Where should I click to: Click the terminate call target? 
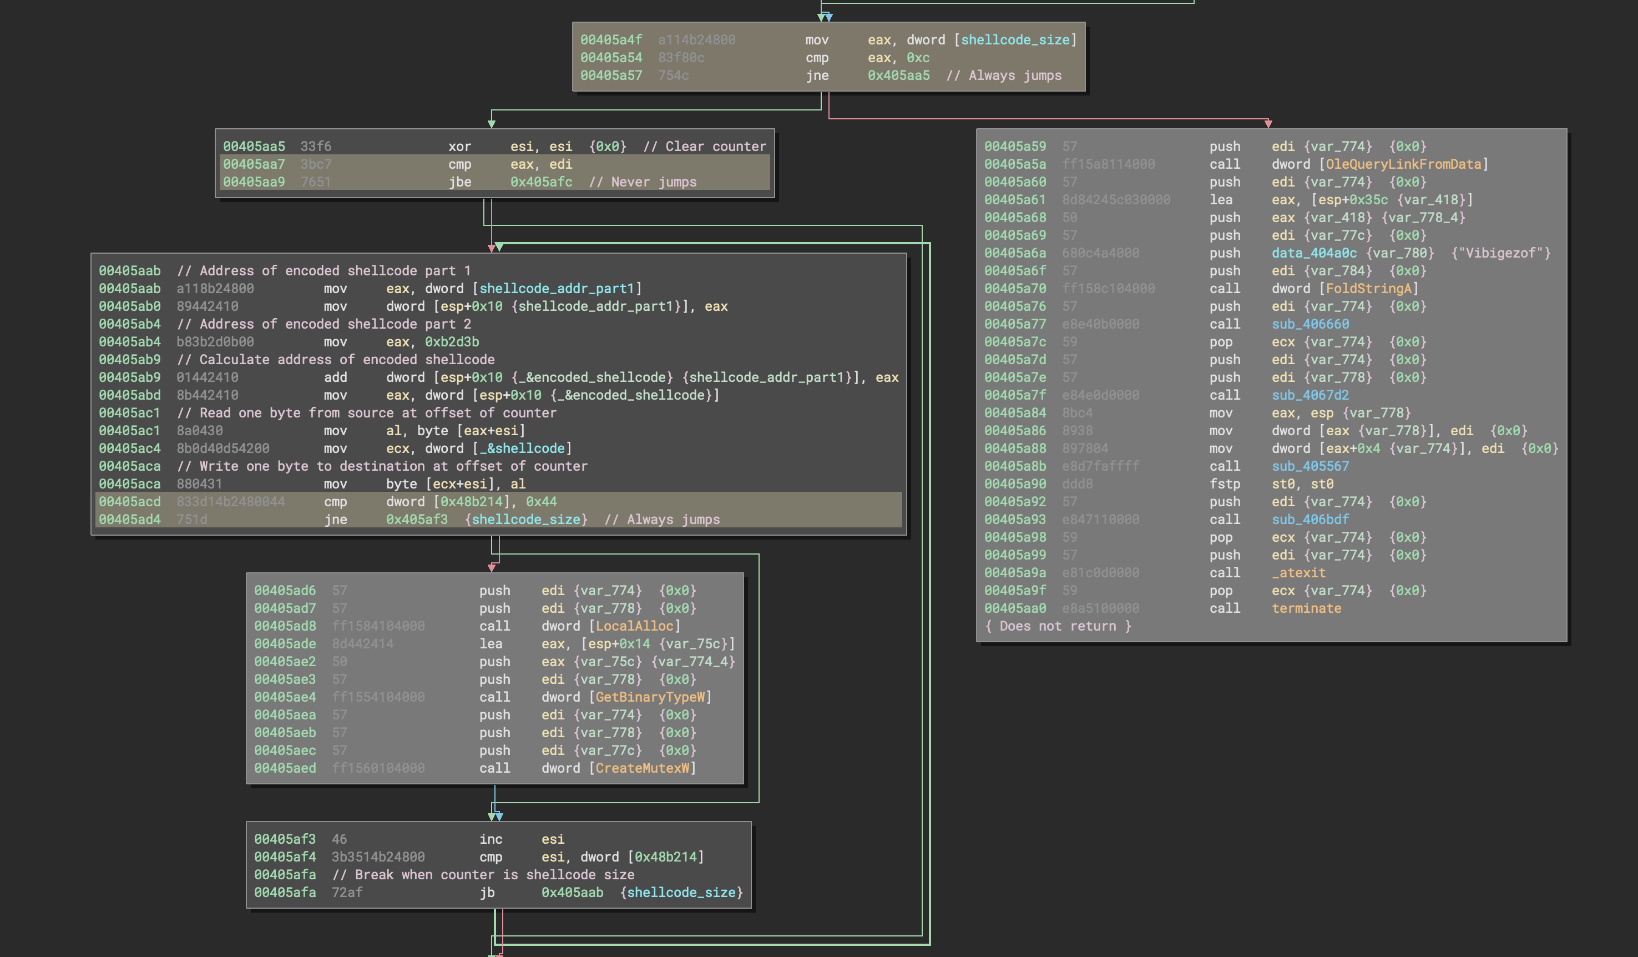click(x=1307, y=608)
